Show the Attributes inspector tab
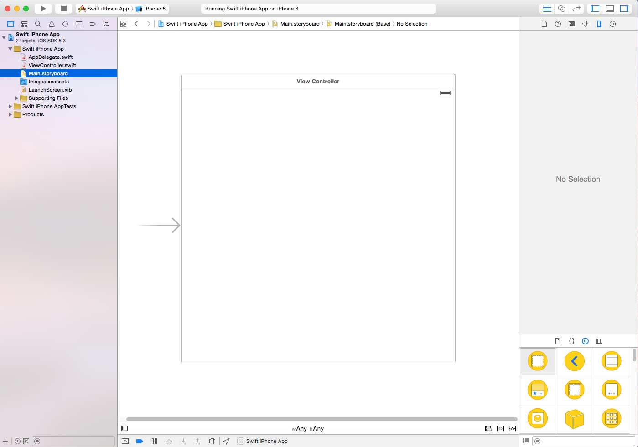 [x=585, y=24]
